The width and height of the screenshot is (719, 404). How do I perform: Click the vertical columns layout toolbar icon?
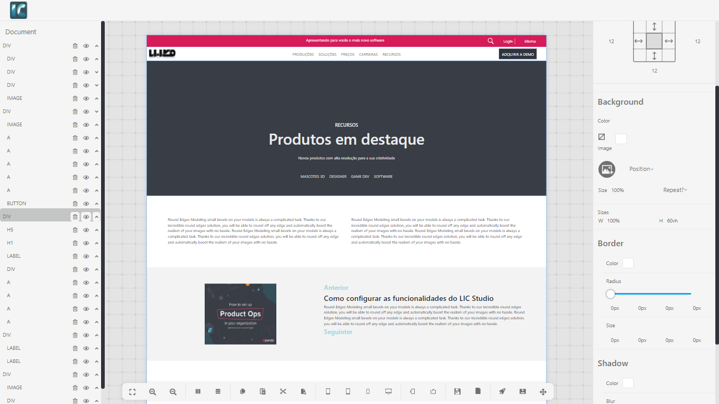(x=198, y=391)
